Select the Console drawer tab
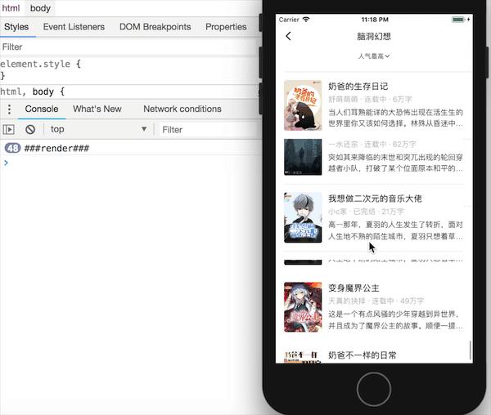 point(42,109)
